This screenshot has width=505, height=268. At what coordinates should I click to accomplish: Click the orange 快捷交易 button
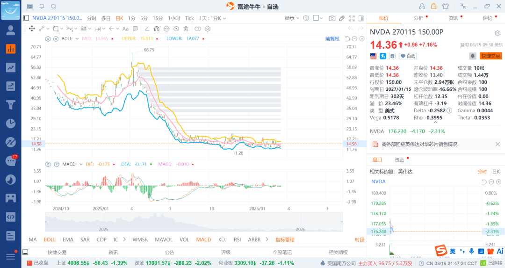[x=491, y=56]
